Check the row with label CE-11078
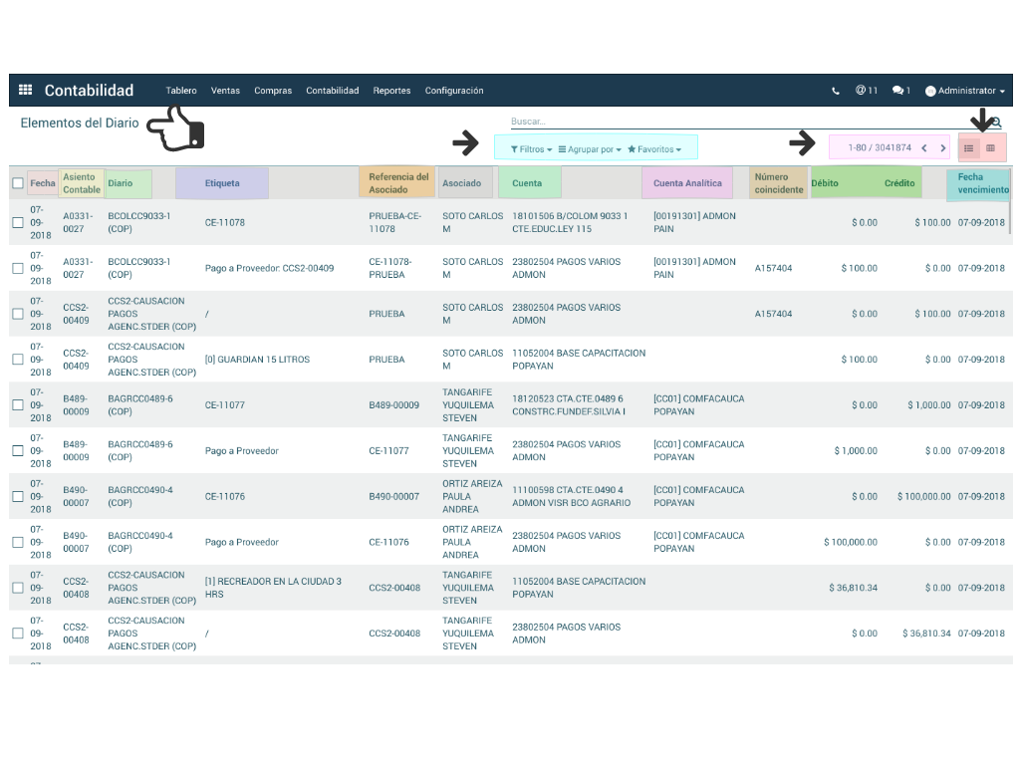 click(18, 222)
